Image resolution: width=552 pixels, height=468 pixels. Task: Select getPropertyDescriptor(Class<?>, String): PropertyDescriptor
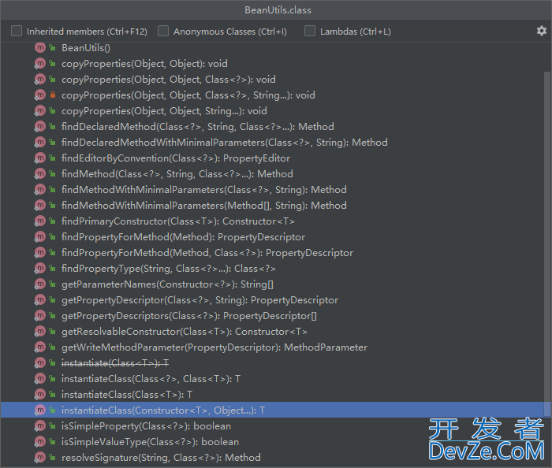[x=272, y=300]
